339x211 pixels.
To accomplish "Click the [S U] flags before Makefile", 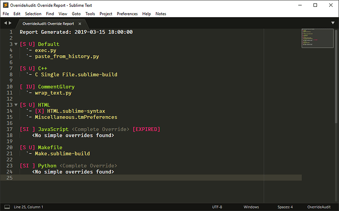I will (x=27, y=148).
